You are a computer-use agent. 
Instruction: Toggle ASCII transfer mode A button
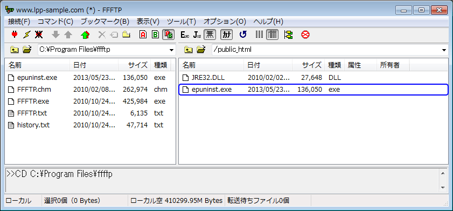pyautogui.click(x=143, y=35)
